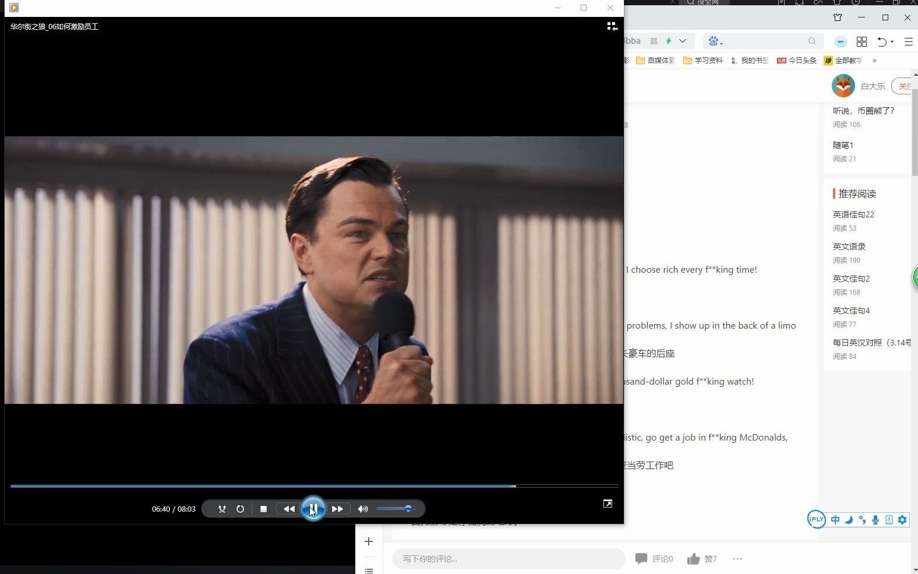
Task: Click the video seek progress bar
Action: click(314, 485)
